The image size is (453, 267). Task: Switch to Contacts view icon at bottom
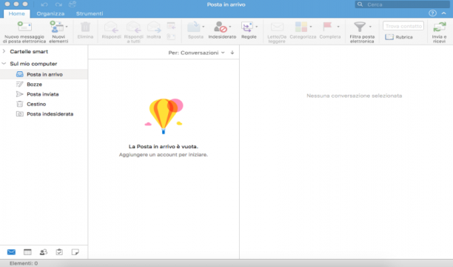[44, 252]
